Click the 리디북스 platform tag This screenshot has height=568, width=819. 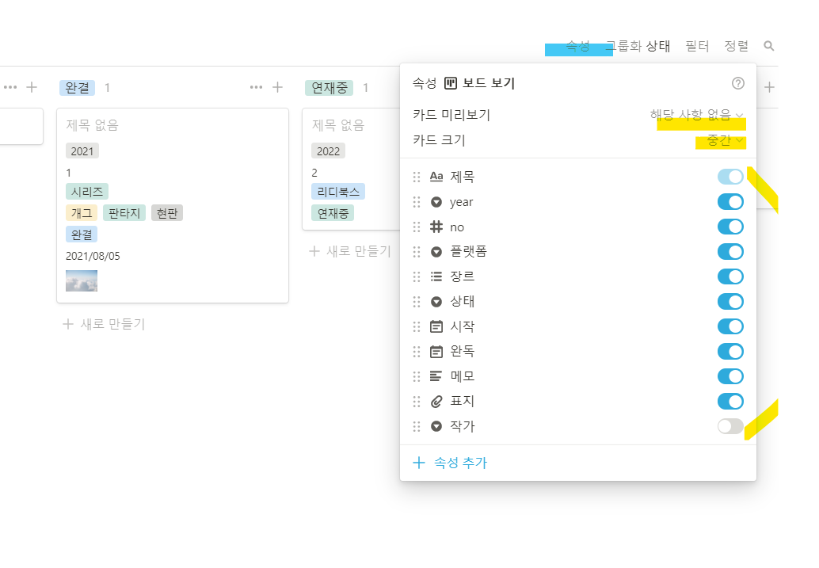click(x=338, y=192)
